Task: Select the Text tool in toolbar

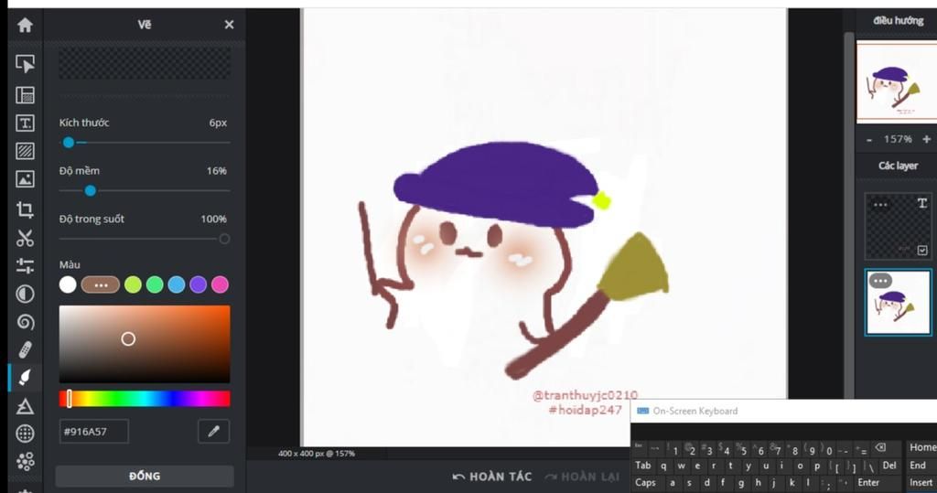Action: [x=25, y=123]
